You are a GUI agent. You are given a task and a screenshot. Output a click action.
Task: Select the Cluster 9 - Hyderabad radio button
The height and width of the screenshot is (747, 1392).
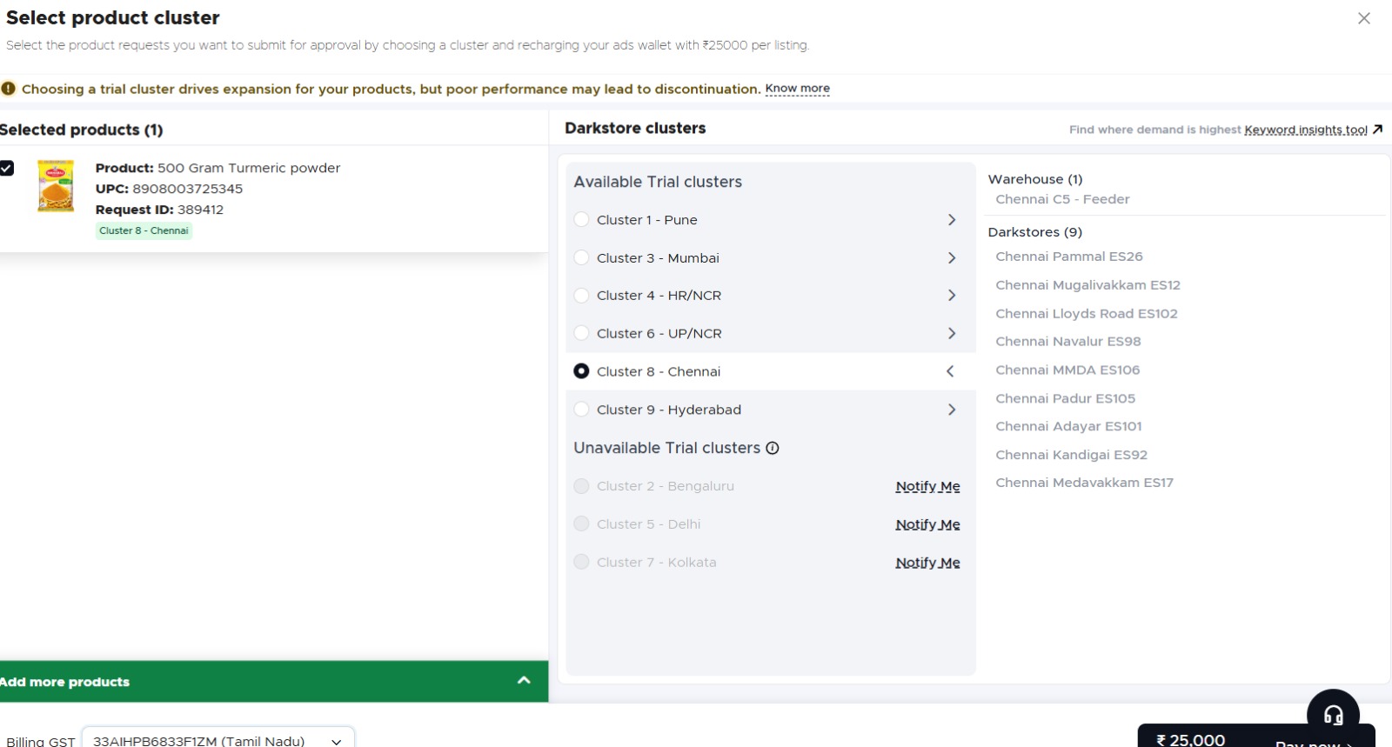coord(582,410)
